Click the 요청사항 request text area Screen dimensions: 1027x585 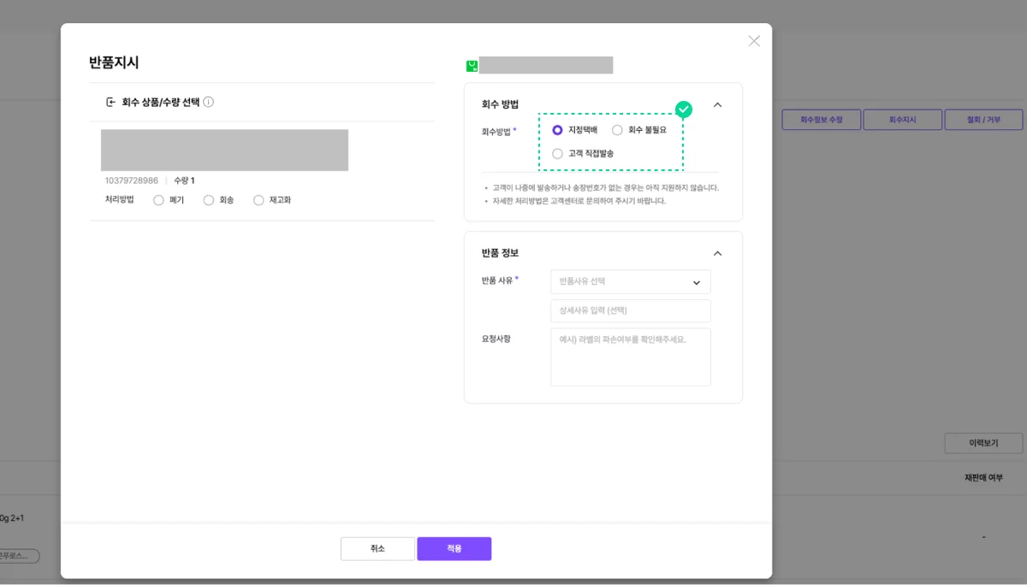pos(630,357)
